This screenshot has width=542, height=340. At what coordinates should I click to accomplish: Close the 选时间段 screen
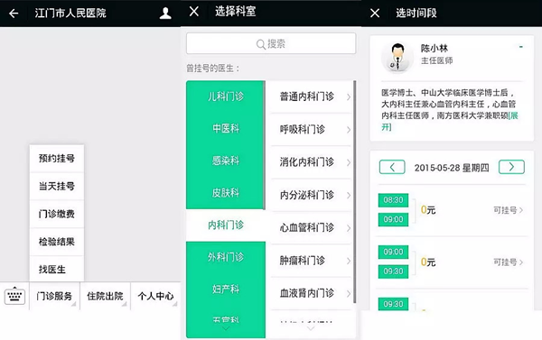point(375,14)
